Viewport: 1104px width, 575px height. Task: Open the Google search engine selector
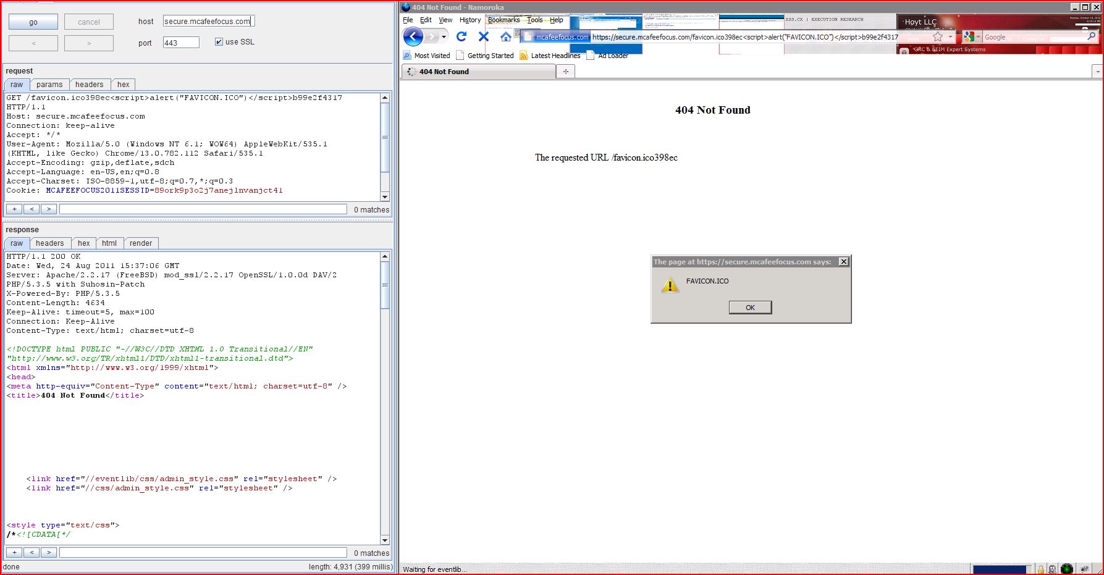972,37
